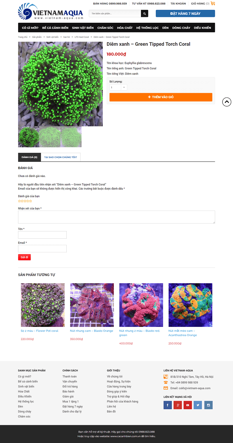
Task: Open the Facebook social link
Action: 167,405
